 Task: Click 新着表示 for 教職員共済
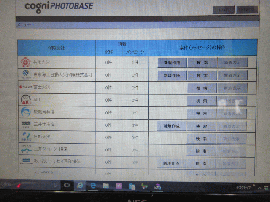(232, 114)
